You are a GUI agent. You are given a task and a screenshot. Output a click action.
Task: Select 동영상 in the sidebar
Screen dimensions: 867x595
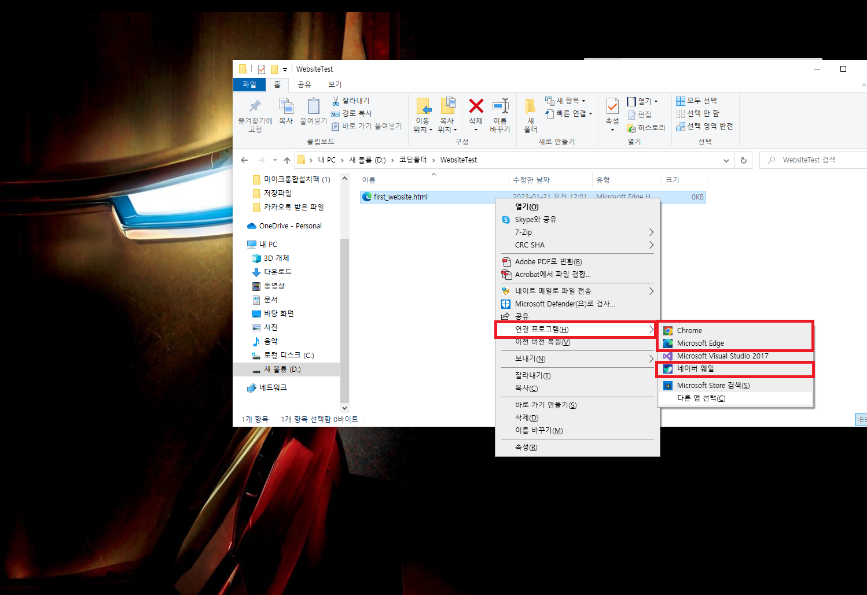click(269, 286)
